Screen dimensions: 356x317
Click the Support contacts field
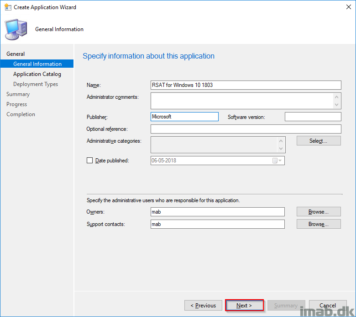(x=218, y=224)
